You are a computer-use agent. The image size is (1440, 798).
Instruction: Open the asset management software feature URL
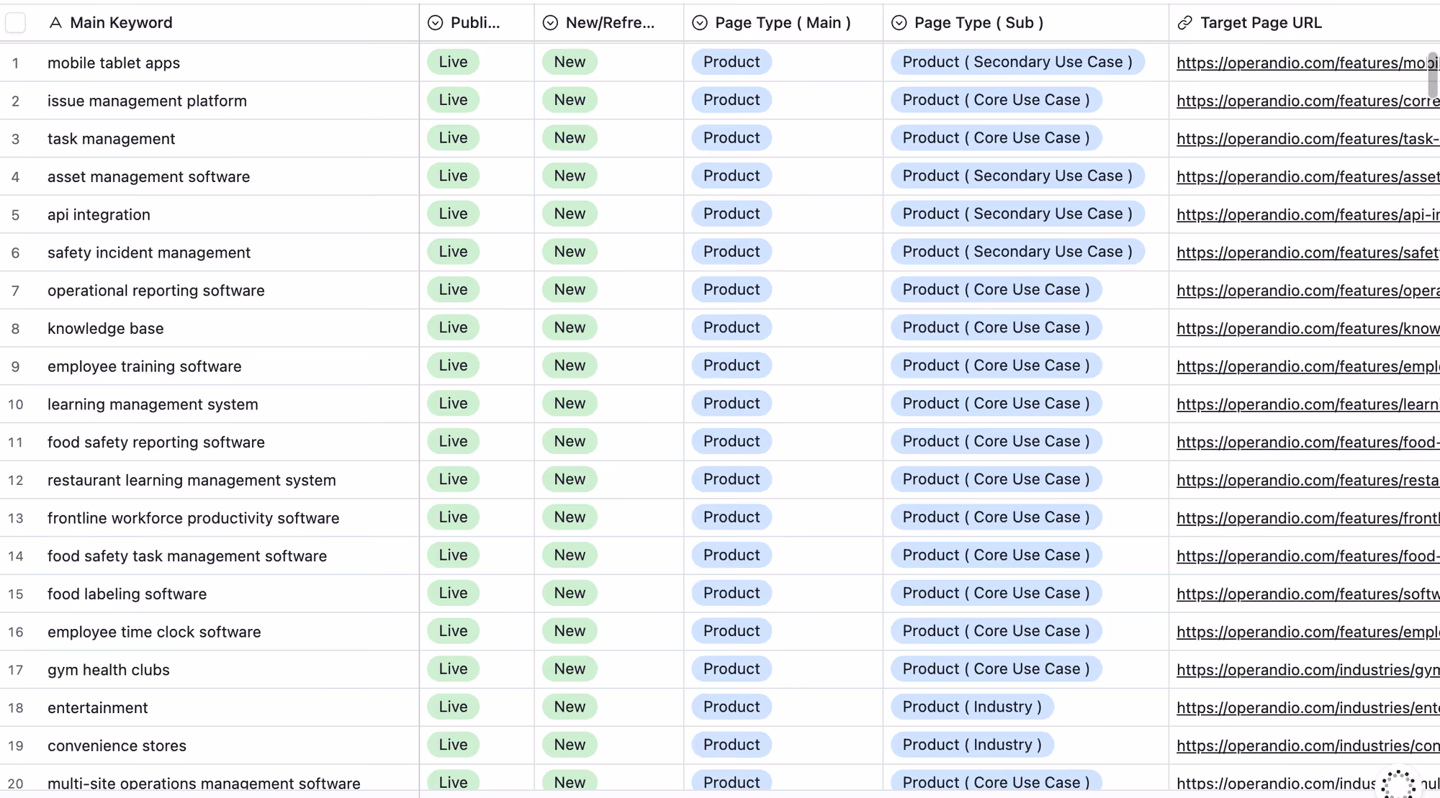tap(1308, 177)
